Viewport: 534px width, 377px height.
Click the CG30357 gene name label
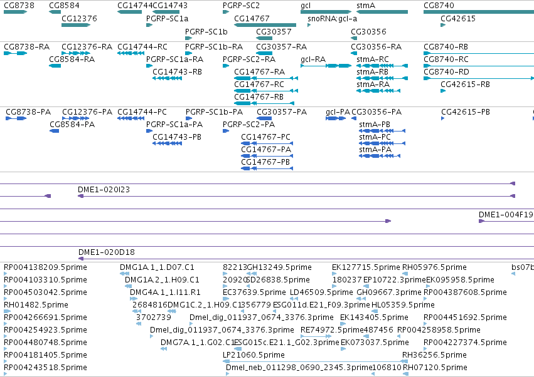coord(274,31)
